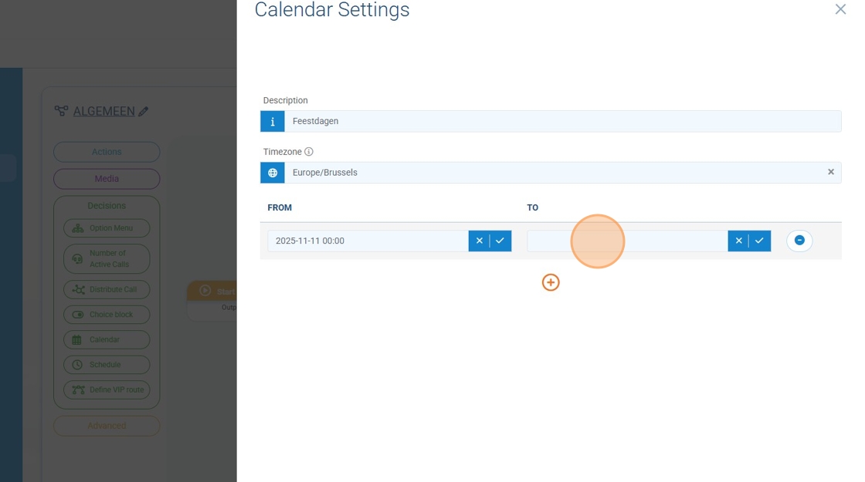Expand the Advanced category
Viewport: 865px width, 482px height.
[107, 426]
